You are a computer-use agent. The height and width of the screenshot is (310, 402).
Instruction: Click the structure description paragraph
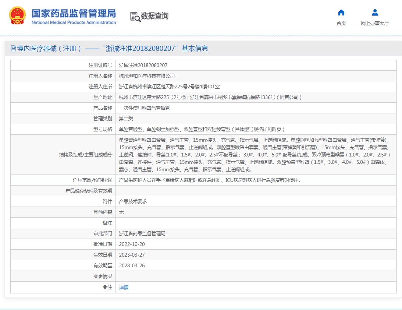click(254, 155)
